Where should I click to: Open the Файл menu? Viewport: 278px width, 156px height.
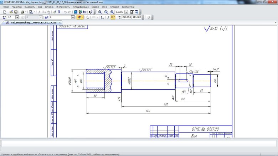click(x=5, y=7)
